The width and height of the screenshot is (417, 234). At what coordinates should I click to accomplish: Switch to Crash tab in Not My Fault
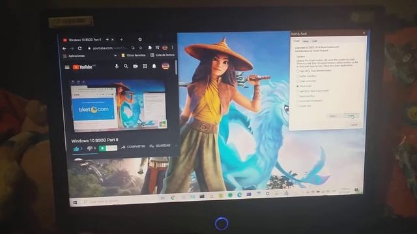pyautogui.click(x=296, y=41)
